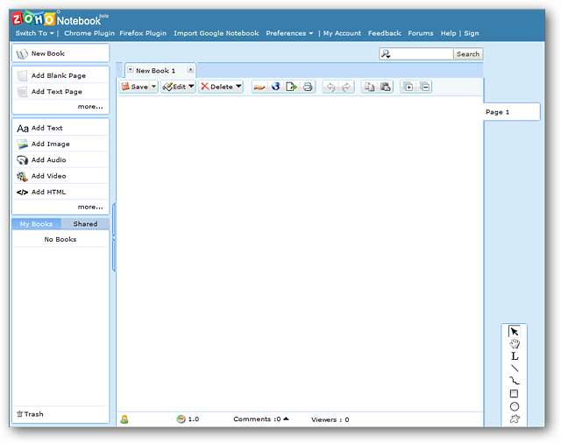The height and width of the screenshot is (443, 561).
Task: Open the Preferences menu
Action: pyautogui.click(x=289, y=33)
